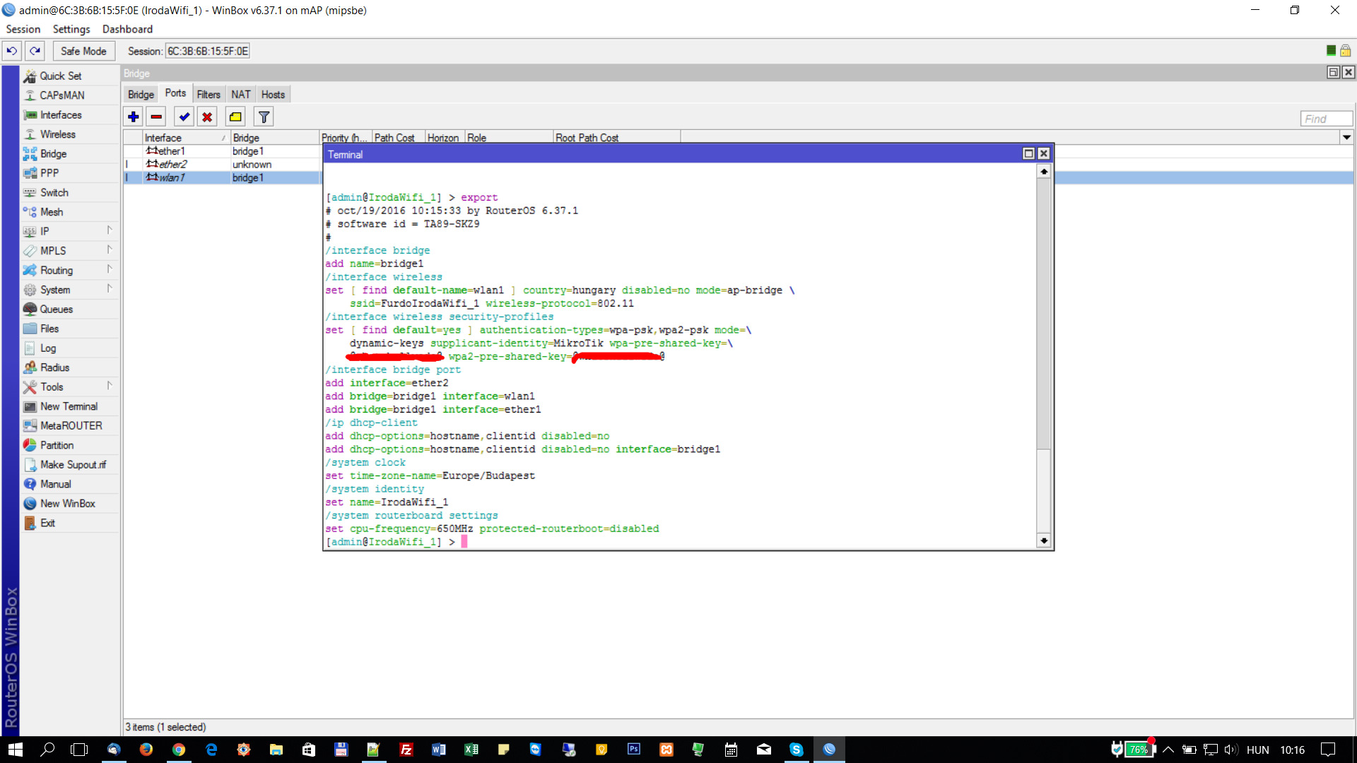Switch to the Hosts tab
Image resolution: width=1357 pixels, height=763 pixels.
pos(273,95)
